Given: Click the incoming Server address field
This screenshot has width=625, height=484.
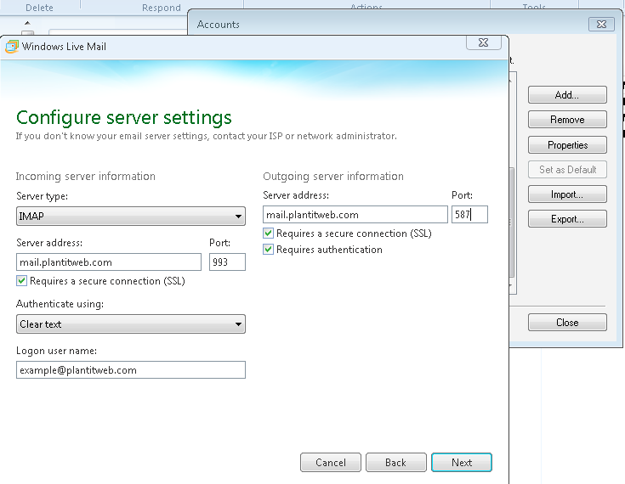Looking at the screenshot, I should [109, 262].
